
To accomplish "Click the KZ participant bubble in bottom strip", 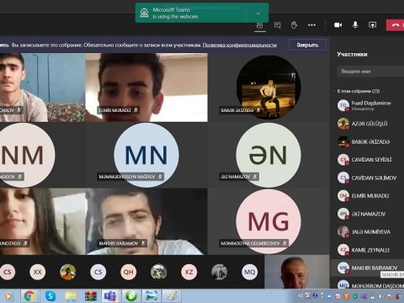I will (x=189, y=272).
